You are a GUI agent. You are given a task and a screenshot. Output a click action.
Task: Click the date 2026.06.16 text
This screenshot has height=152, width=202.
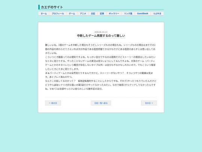coord(101,32)
